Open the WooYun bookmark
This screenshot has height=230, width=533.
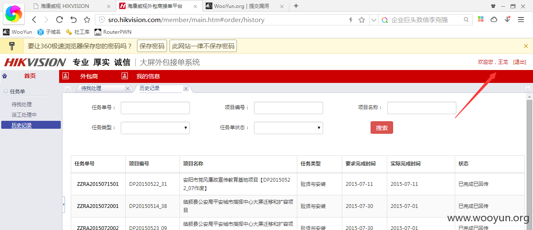tap(17, 32)
